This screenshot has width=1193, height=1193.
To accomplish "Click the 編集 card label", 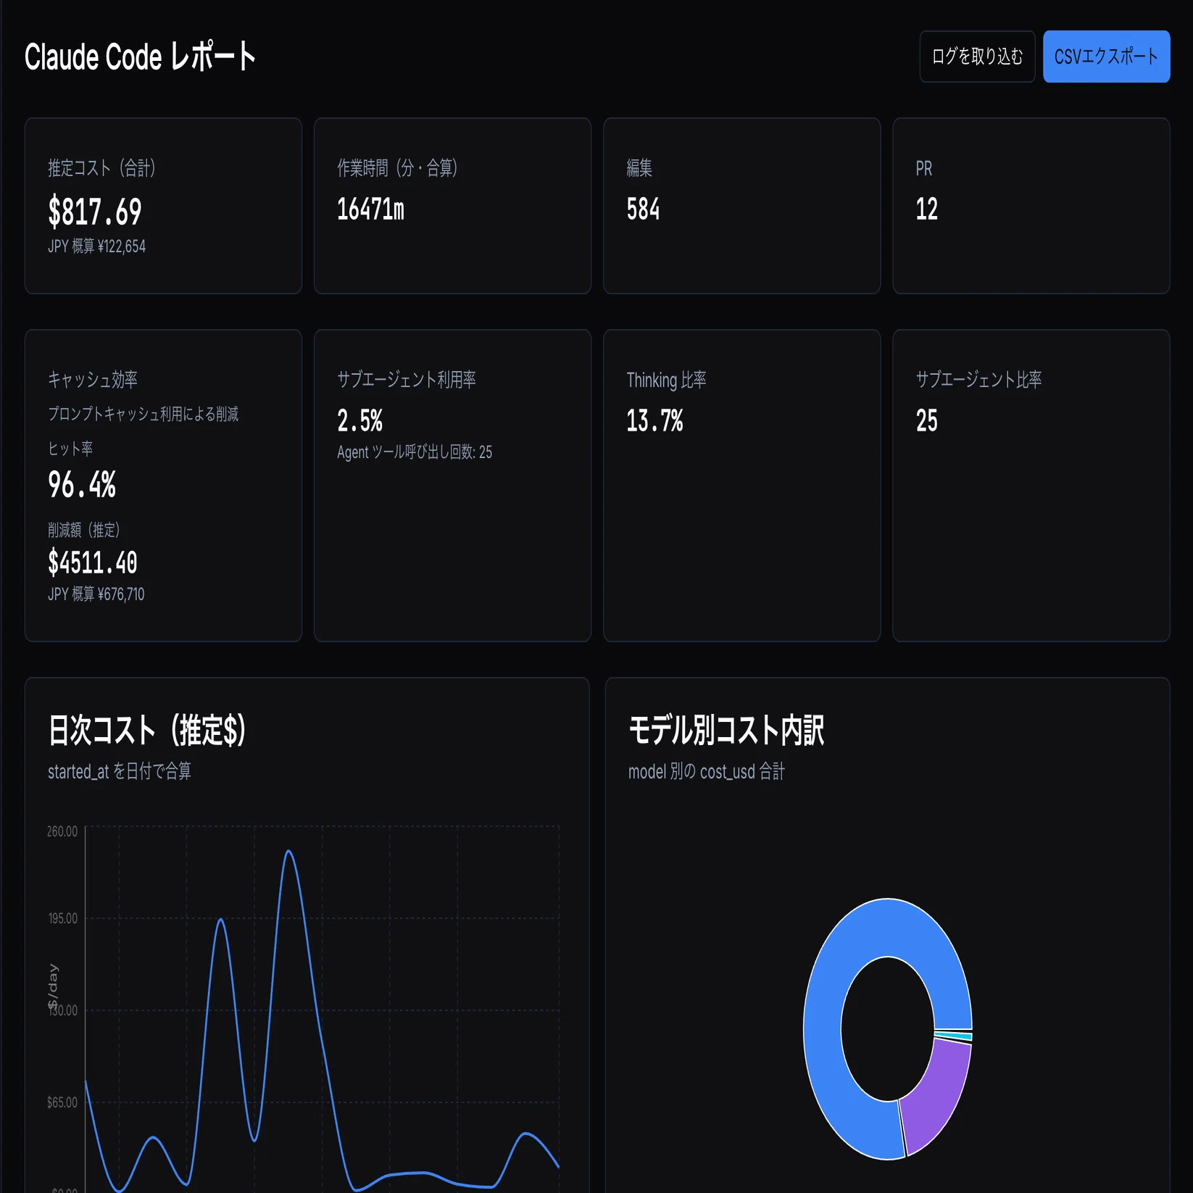I will tap(639, 168).
